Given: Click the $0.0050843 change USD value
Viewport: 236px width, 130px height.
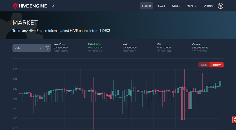Looking at the screenshot, I should pyautogui.click(x=95, y=51).
